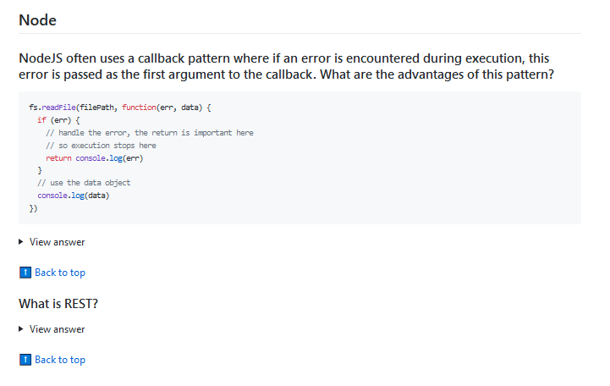Click the '// handle the error' comment line
Screen dimensions: 610x386
150,133
